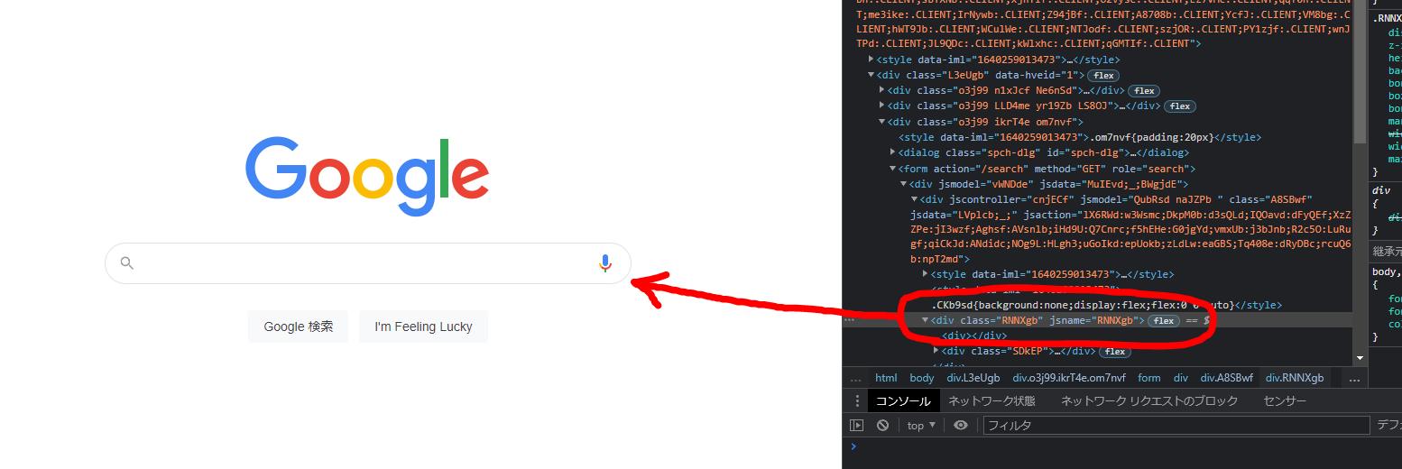Expand the div class SDkEP node

coord(936,351)
